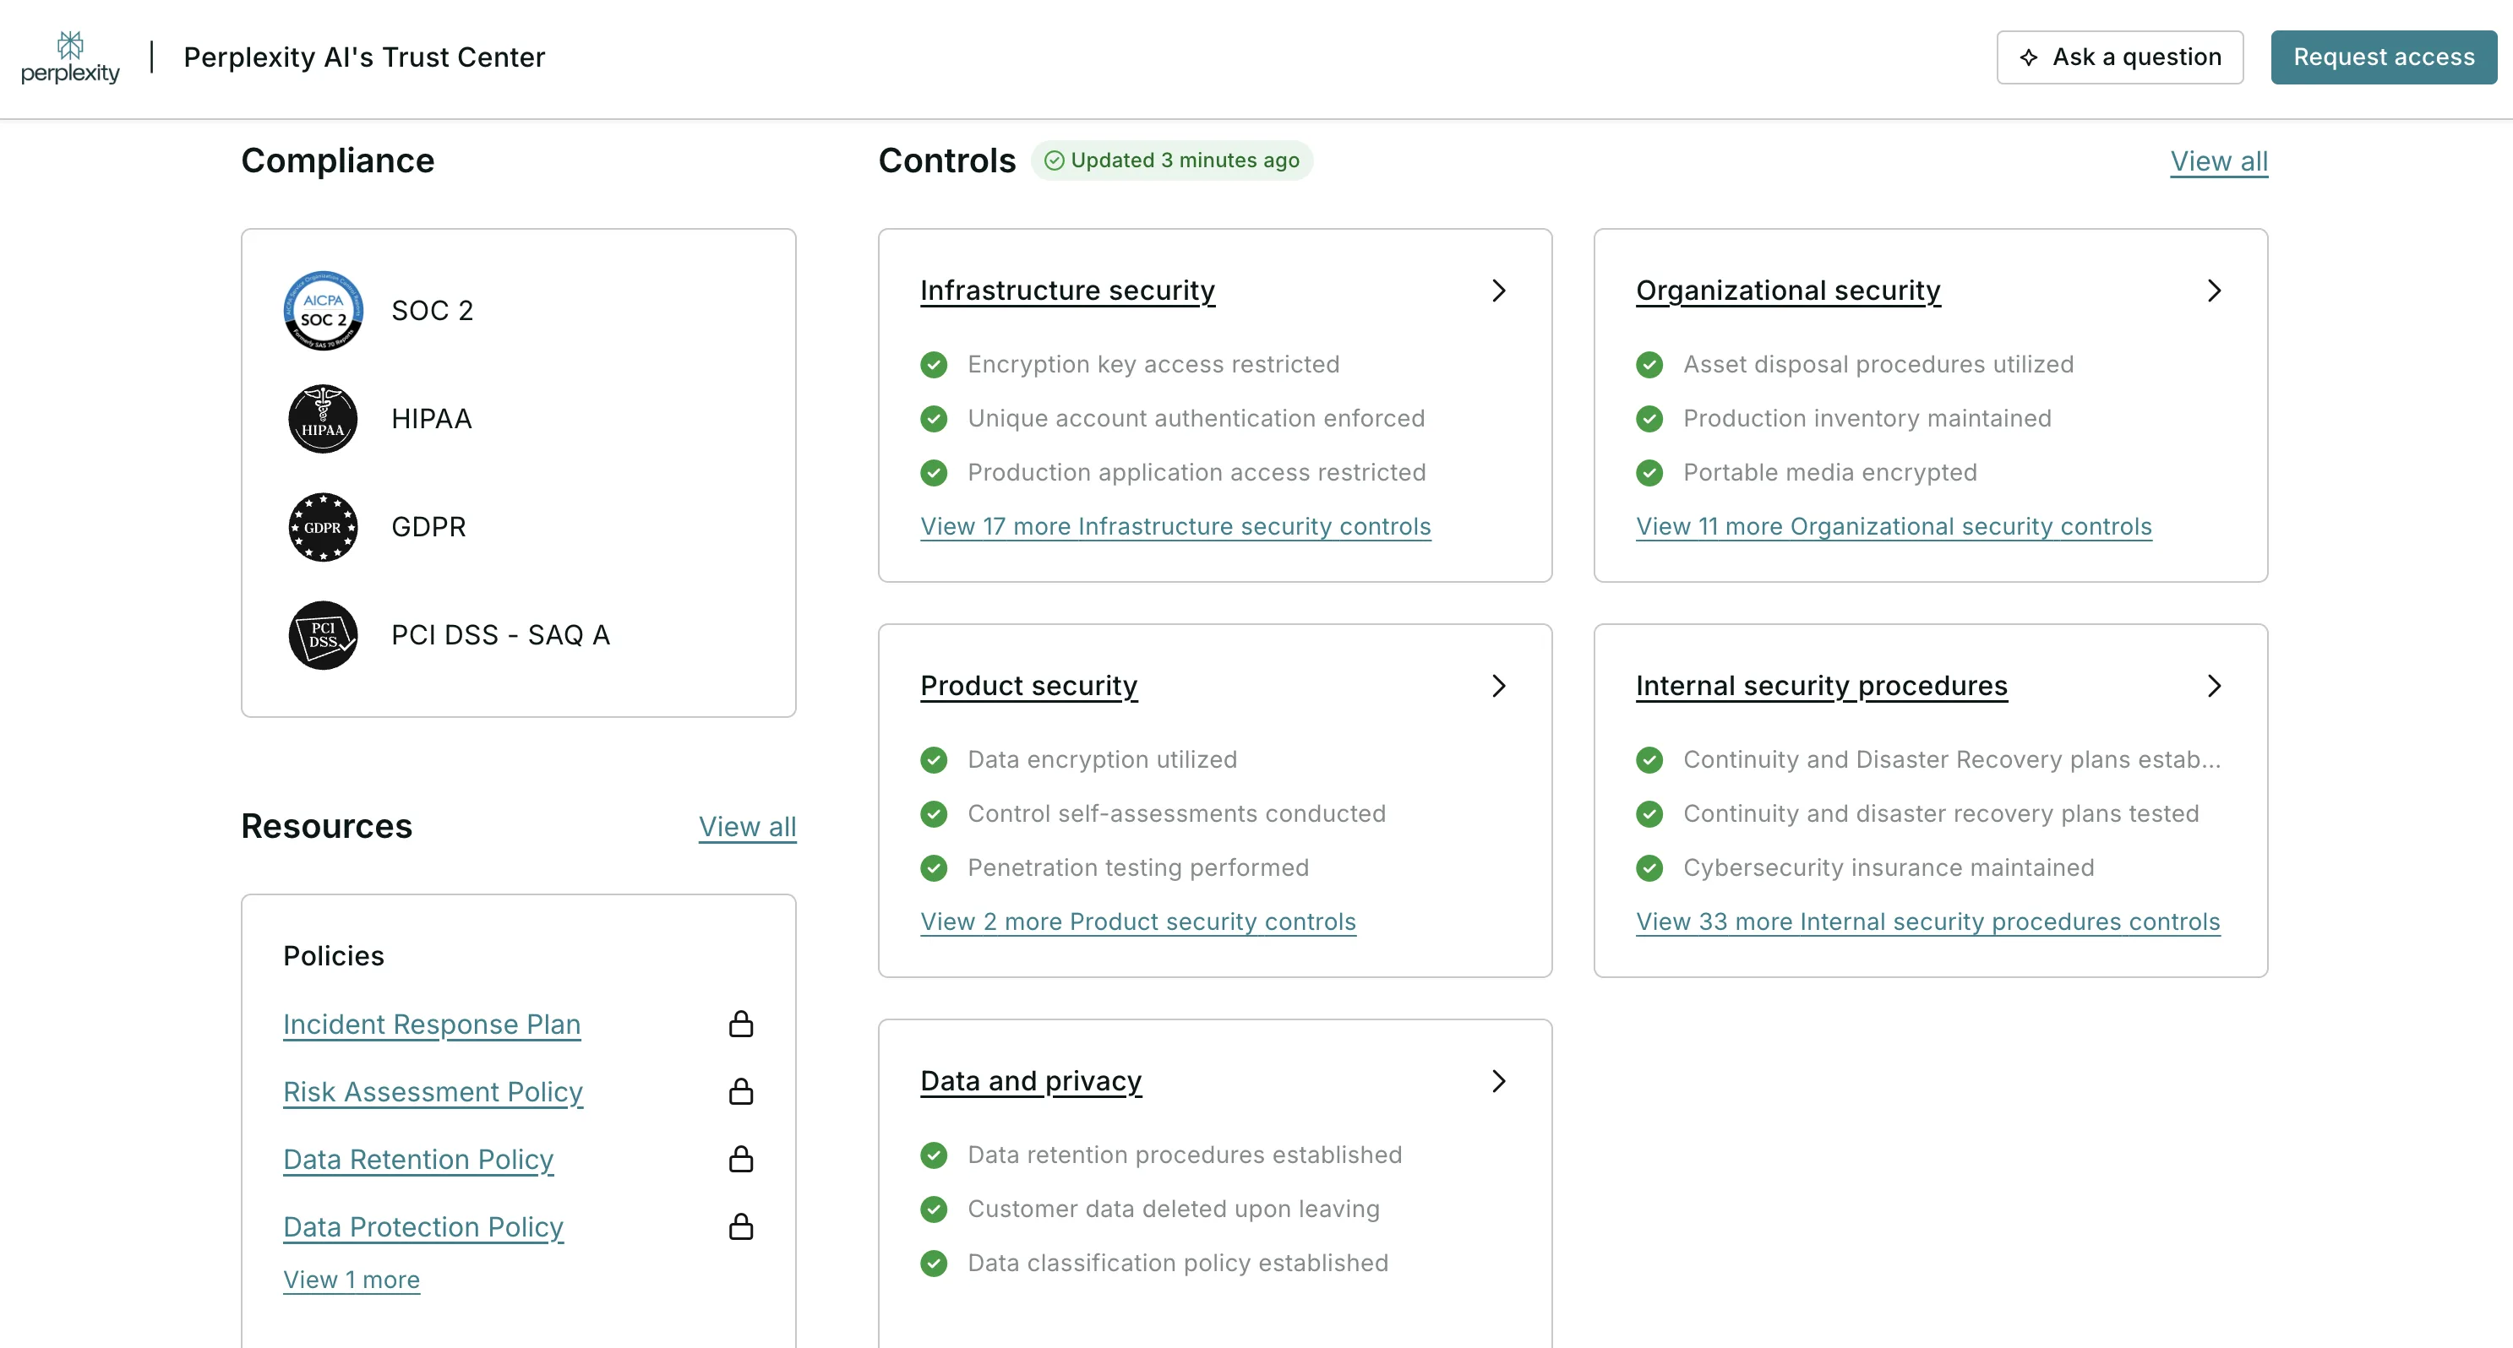Viewport: 2513px width, 1348px height.
Task: Click green check next to Continuity and disaster recovery plans tested
Action: [x=1649, y=813]
